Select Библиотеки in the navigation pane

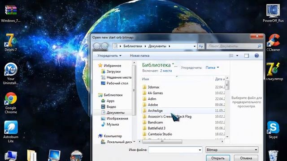(x=113, y=95)
